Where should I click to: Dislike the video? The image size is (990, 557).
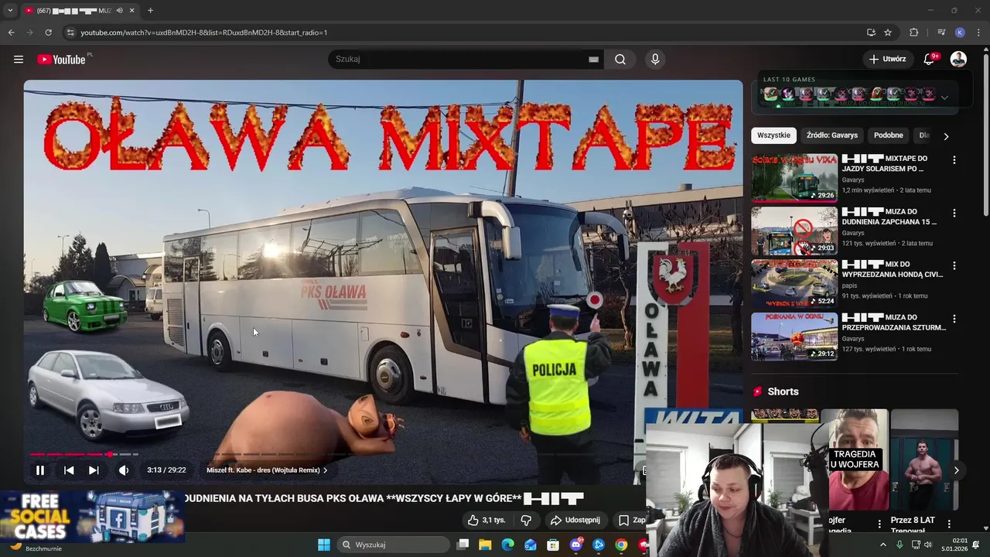pyautogui.click(x=526, y=520)
